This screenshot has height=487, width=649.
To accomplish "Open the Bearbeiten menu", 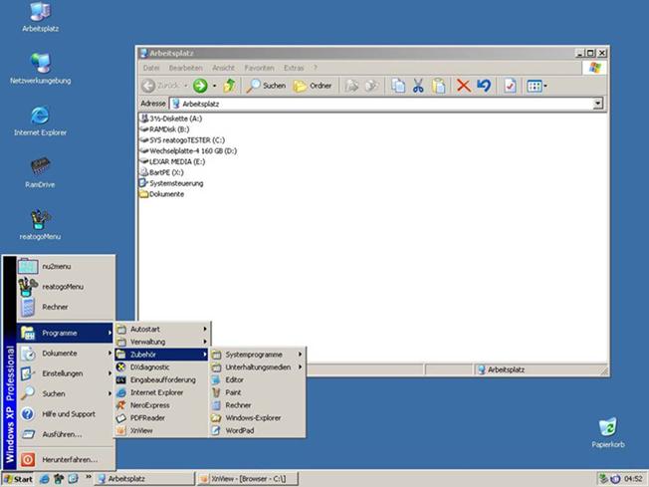I will tap(186, 68).
